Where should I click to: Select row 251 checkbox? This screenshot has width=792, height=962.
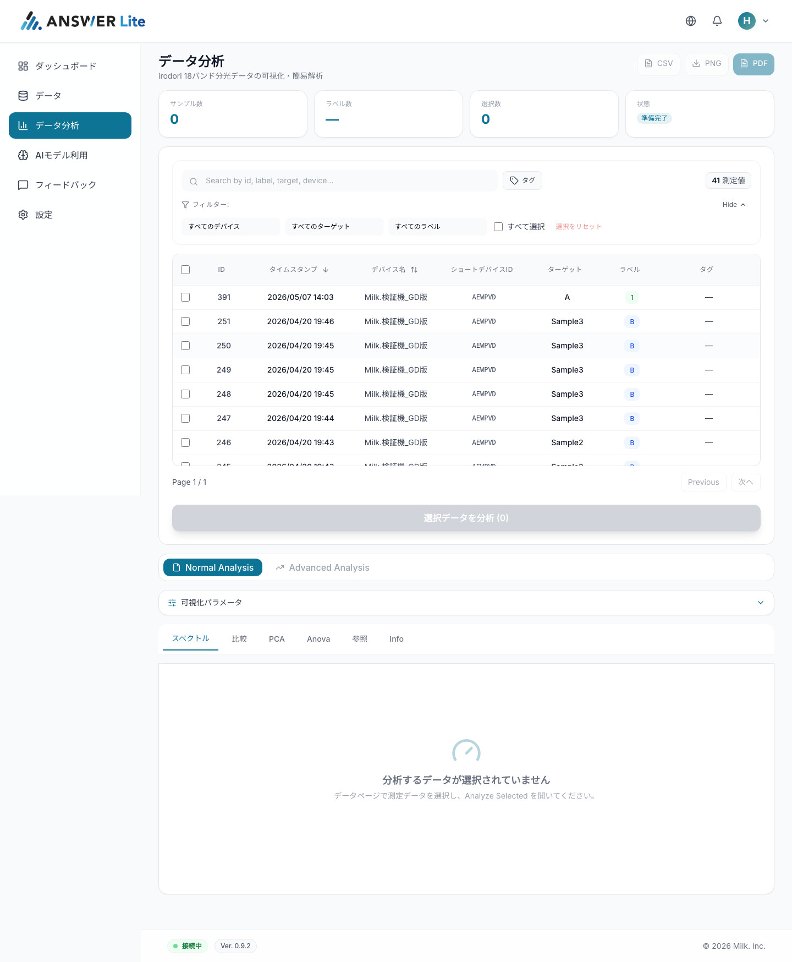[185, 321]
